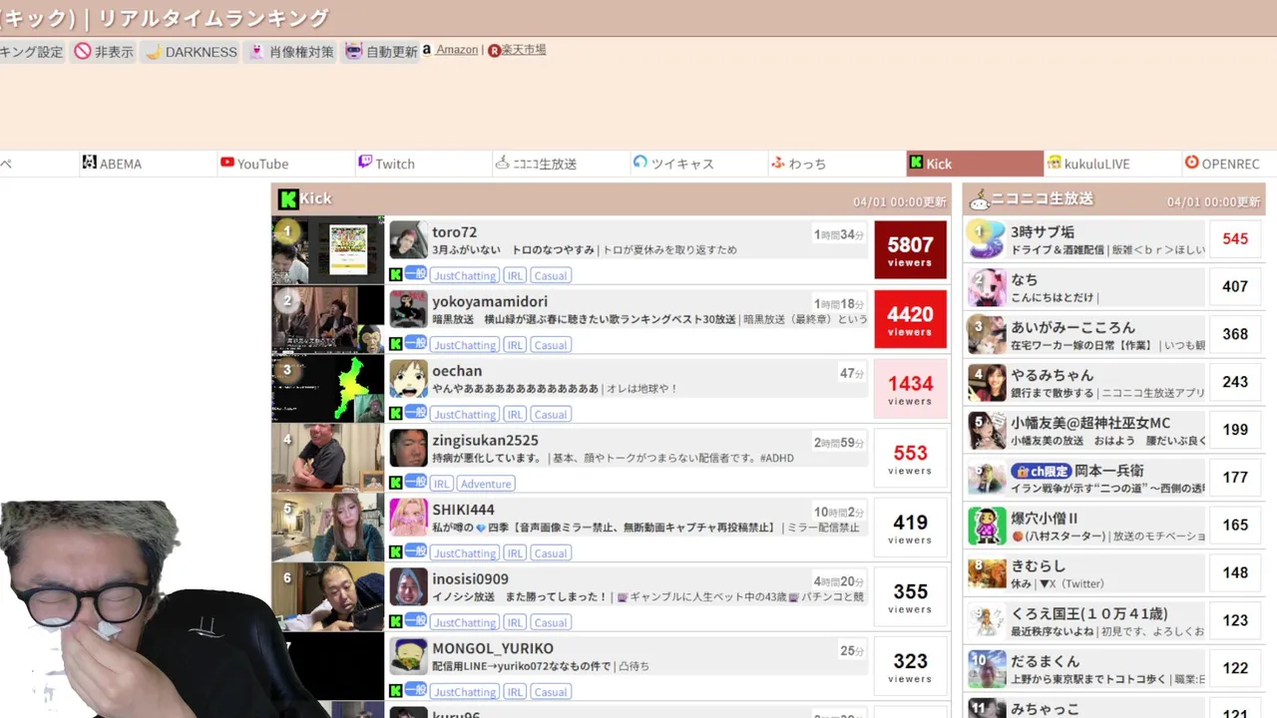The width and height of the screenshot is (1277, 718).
Task: Open yokoyamamidori stream thumbnail
Action: pos(328,319)
